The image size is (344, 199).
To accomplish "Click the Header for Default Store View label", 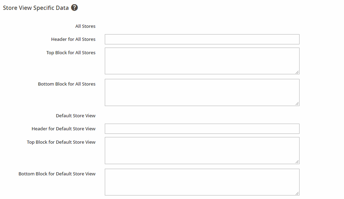I will [64, 129].
